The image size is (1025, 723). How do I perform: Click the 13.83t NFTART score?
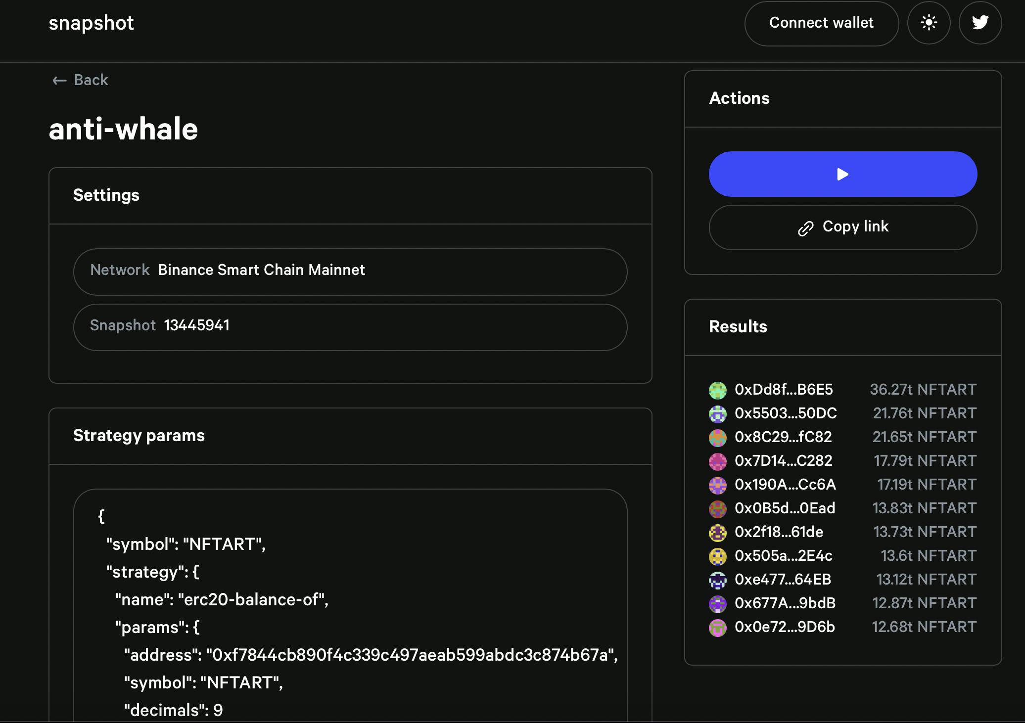point(925,508)
